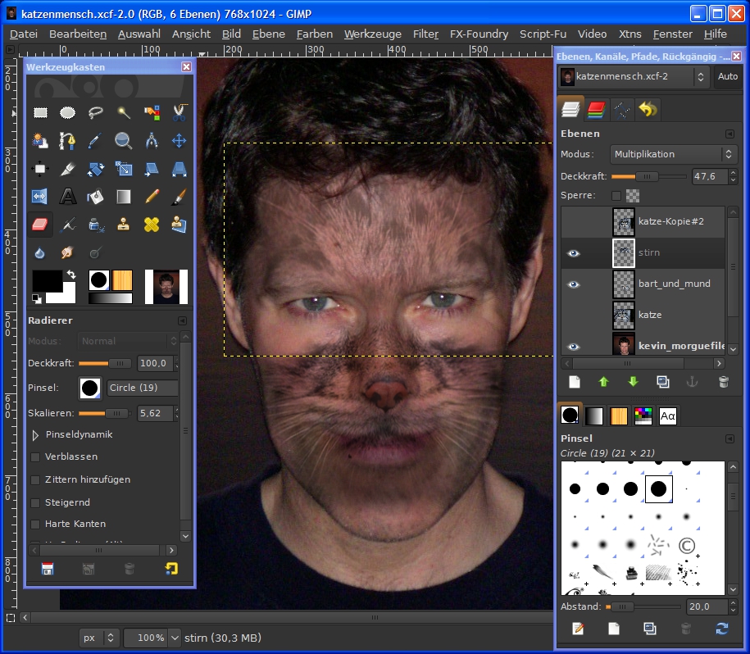The image size is (750, 654).
Task: Hide the bart_und_mund layer
Action: (573, 284)
